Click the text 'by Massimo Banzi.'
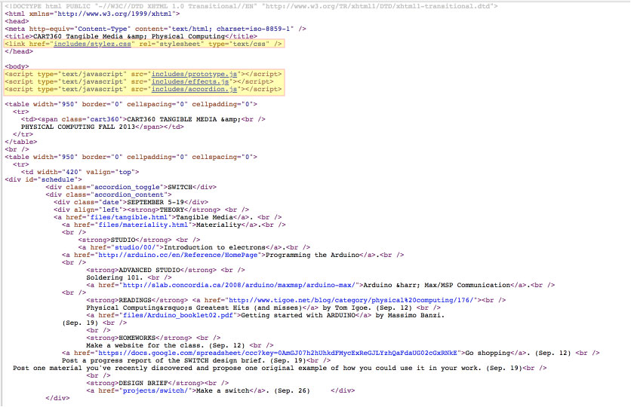The width and height of the screenshot is (631, 407). (410, 315)
